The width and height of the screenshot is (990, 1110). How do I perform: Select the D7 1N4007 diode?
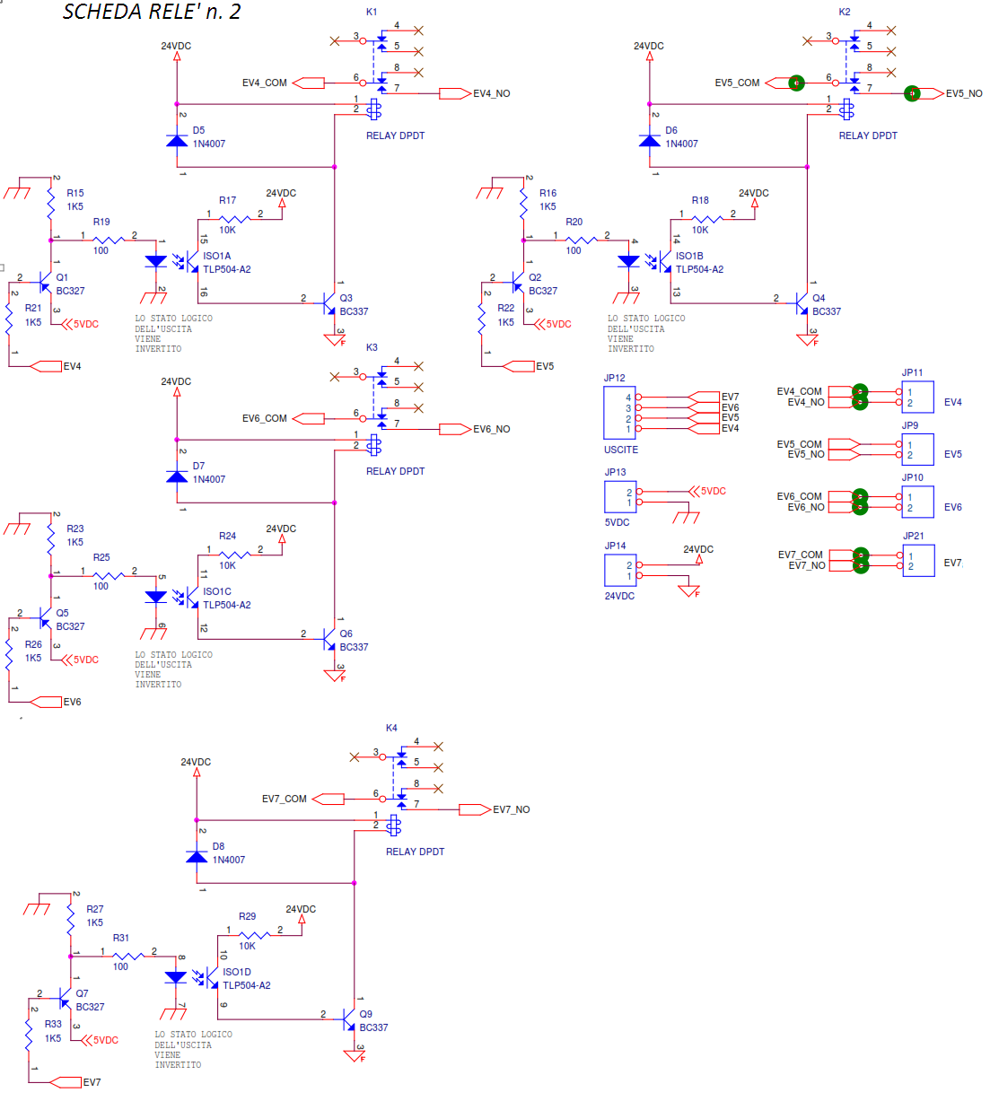[x=177, y=475]
